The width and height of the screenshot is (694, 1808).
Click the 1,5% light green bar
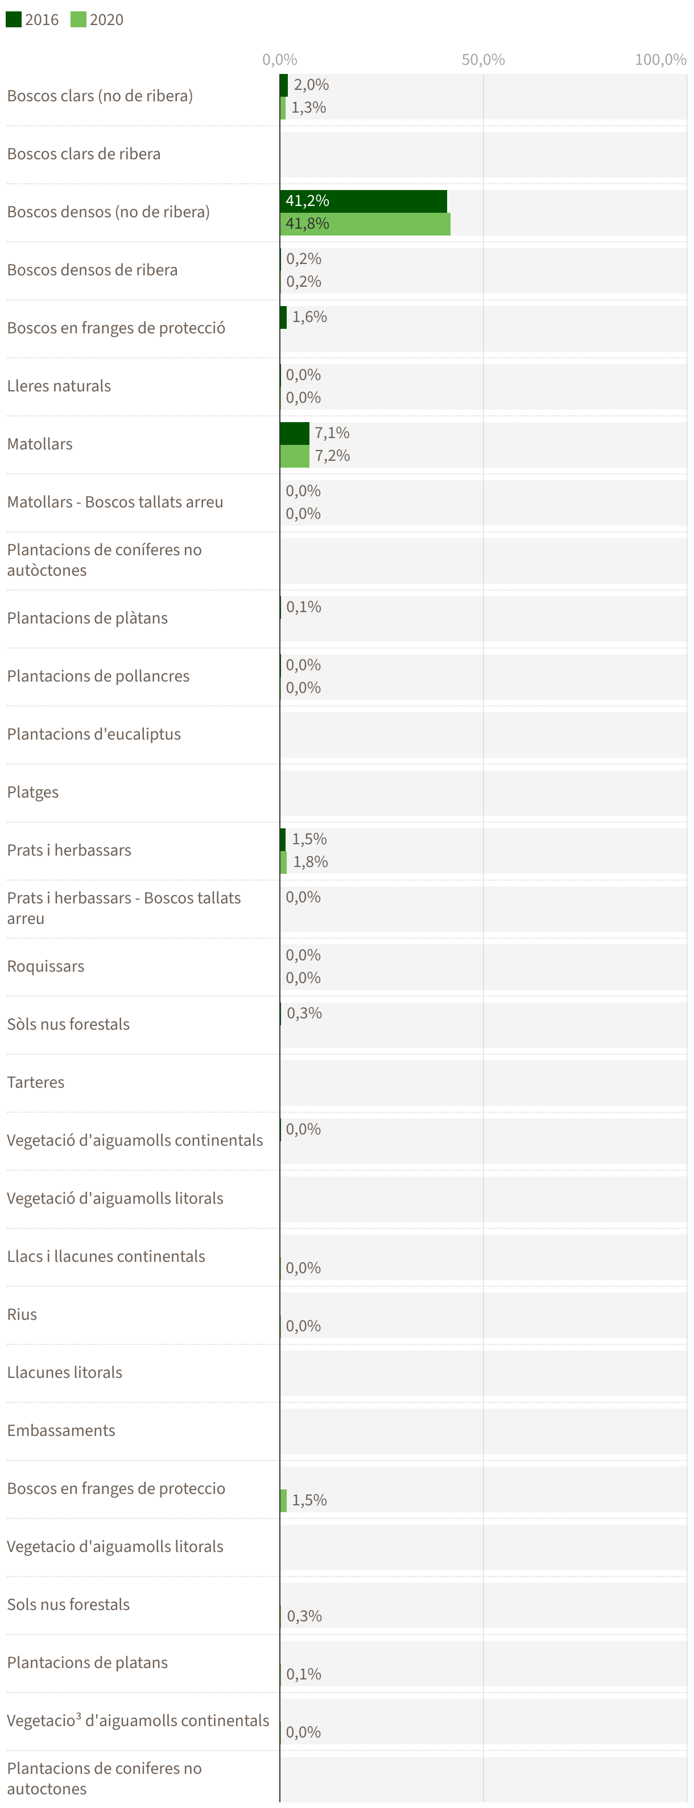pos(283,1500)
